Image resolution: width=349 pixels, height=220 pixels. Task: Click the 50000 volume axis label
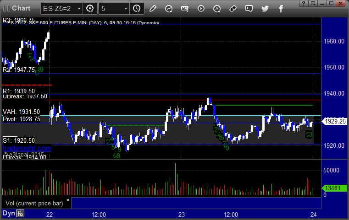click(x=331, y=170)
